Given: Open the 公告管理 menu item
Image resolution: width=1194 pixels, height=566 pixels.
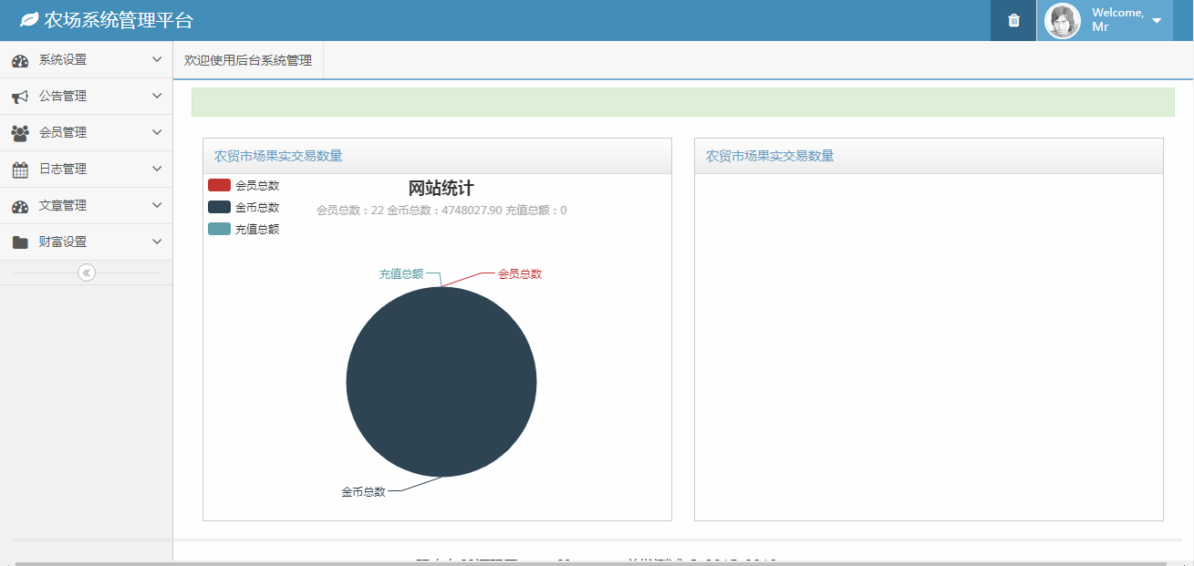Looking at the screenshot, I should coord(63,97).
